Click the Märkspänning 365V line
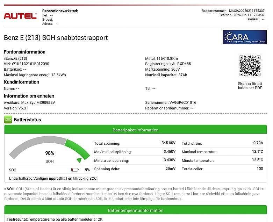This screenshot has width=273, height=222. (163, 69)
